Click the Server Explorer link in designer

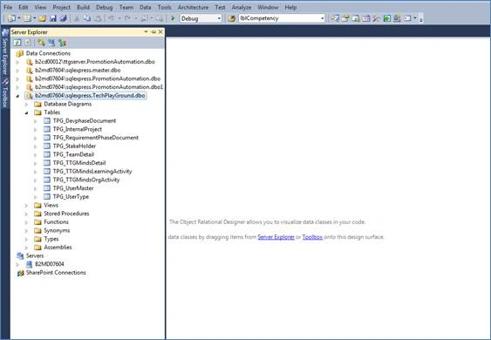click(276, 237)
